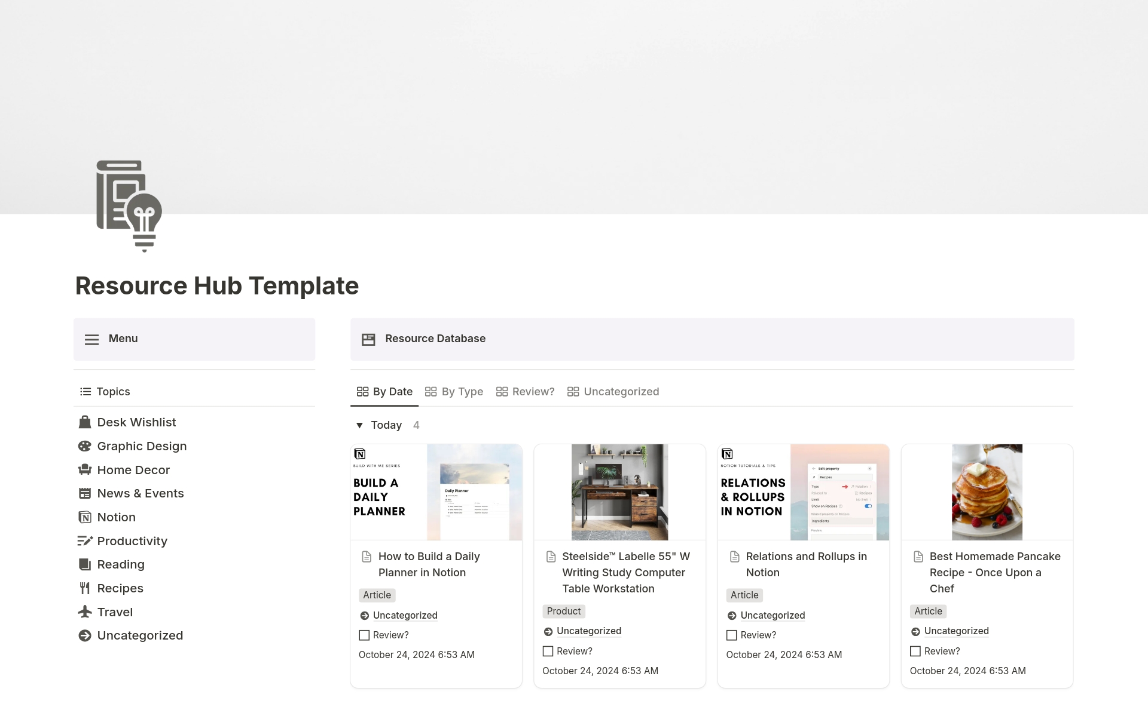Click the Productivity icon in sidebar

[86, 541]
